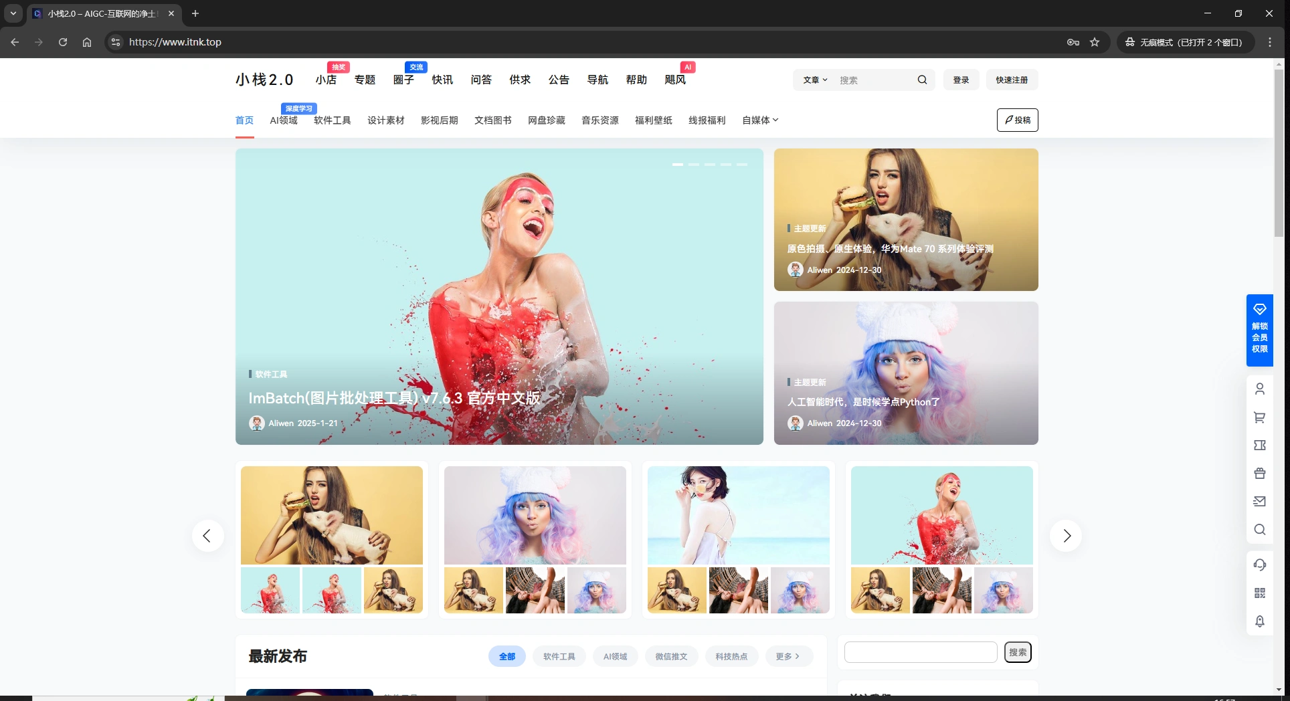Focus the header 搜索 input field
The height and width of the screenshot is (701, 1290).
[875, 80]
